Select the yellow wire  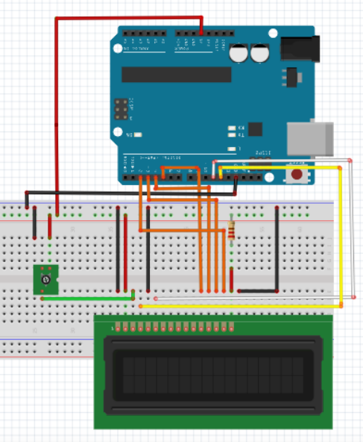(x=341, y=237)
